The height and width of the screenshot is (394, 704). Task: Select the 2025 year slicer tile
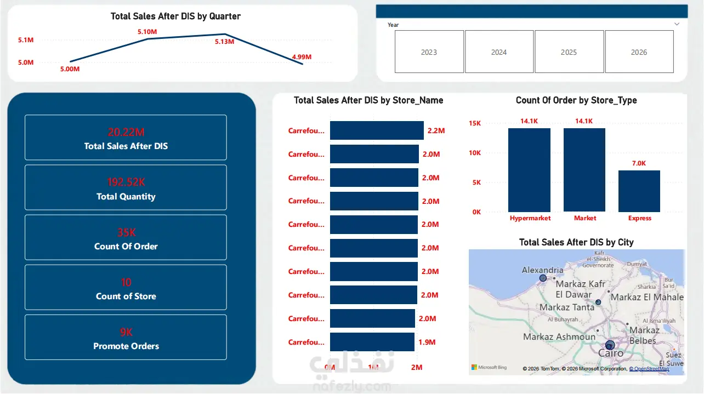point(569,52)
